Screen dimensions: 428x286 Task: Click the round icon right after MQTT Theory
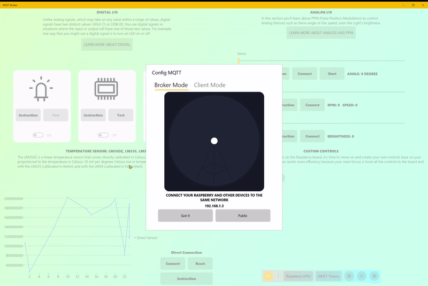[349, 276]
